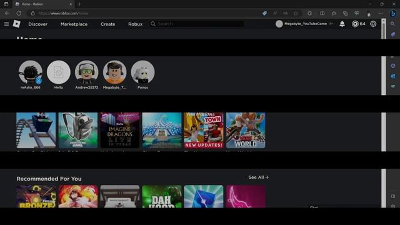Open the tab actions menu icon
This screenshot has height=225, width=400.
[x=6, y=4]
